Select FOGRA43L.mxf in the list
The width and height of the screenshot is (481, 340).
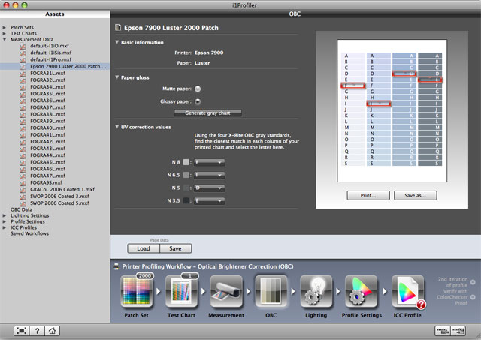click(x=47, y=149)
